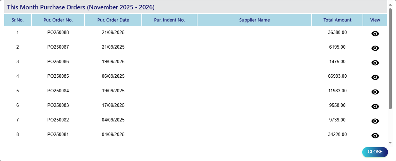Click the Sr.No. column header
Screen dimensions: 396x161
click(x=18, y=20)
